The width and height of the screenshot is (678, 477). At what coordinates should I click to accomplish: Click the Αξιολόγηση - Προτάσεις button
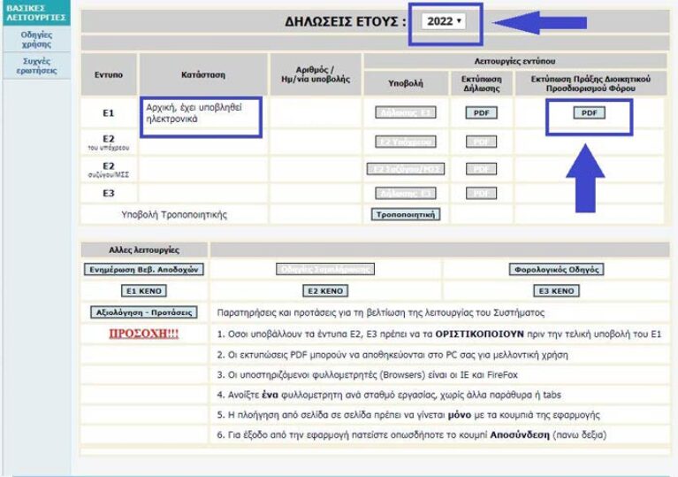144,312
